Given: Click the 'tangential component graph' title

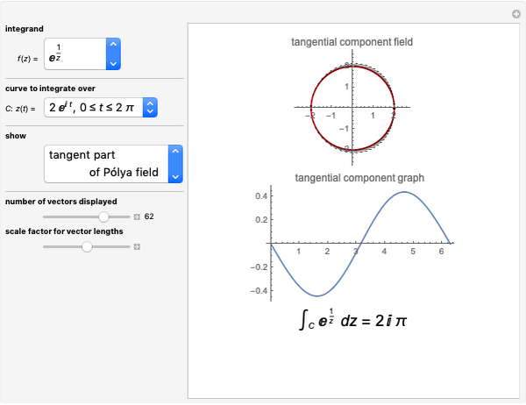Looking at the screenshot, I should [359, 177].
